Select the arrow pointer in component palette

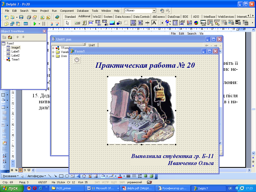pyautogui.click(x=67, y=23)
